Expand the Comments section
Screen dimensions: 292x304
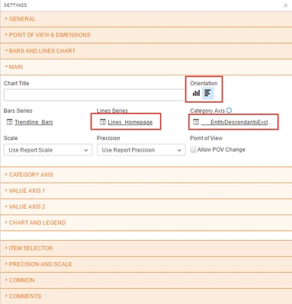146,296
